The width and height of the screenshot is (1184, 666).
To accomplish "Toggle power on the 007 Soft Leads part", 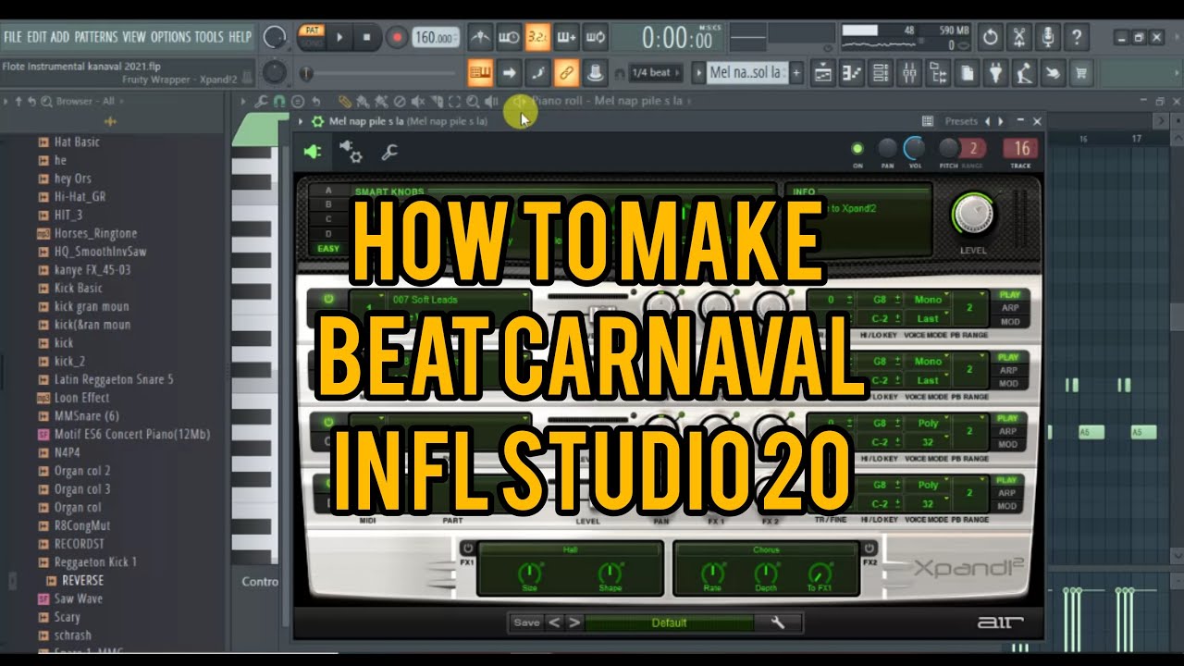I will tap(327, 299).
